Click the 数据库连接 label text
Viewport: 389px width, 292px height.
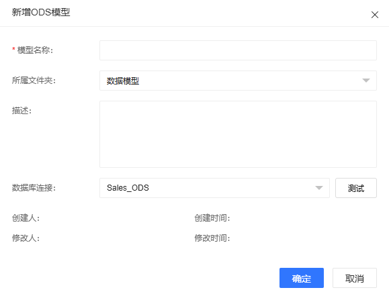pos(34,188)
